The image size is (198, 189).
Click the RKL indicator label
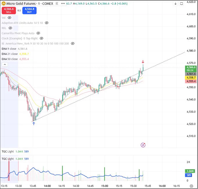4,28
